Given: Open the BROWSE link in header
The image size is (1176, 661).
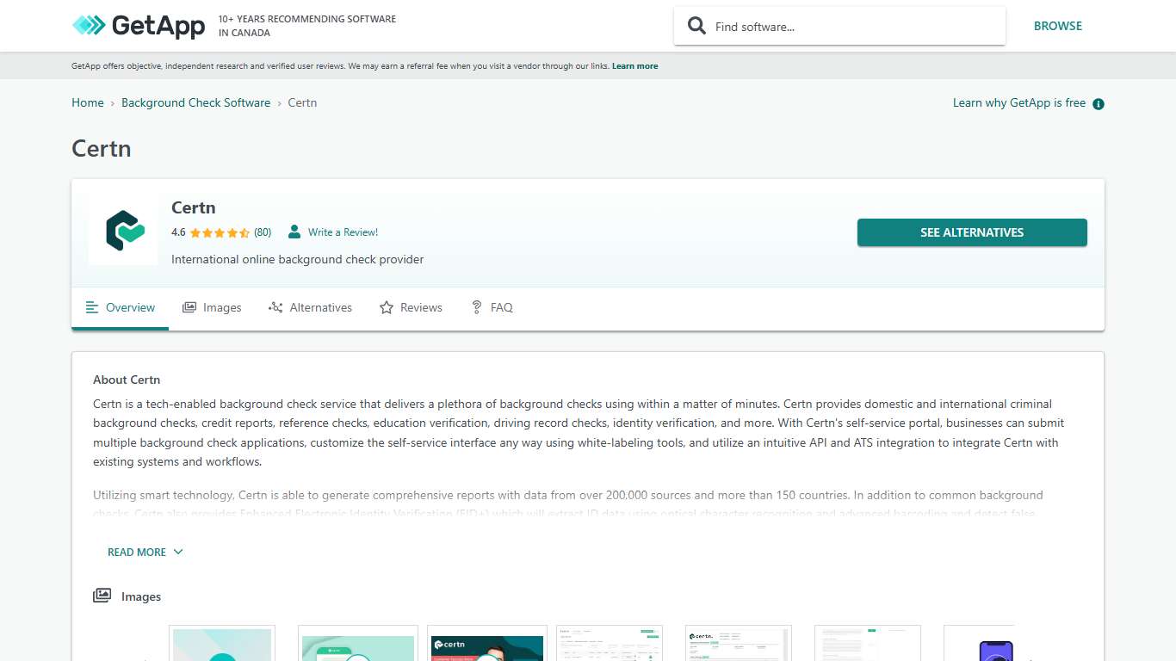Looking at the screenshot, I should [1057, 26].
